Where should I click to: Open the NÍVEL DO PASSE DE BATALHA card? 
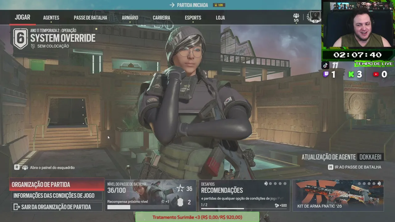point(151,195)
